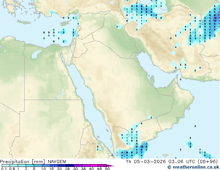Click the '0.1' legend scale label
220x170 pixels.
click(x=4, y=169)
